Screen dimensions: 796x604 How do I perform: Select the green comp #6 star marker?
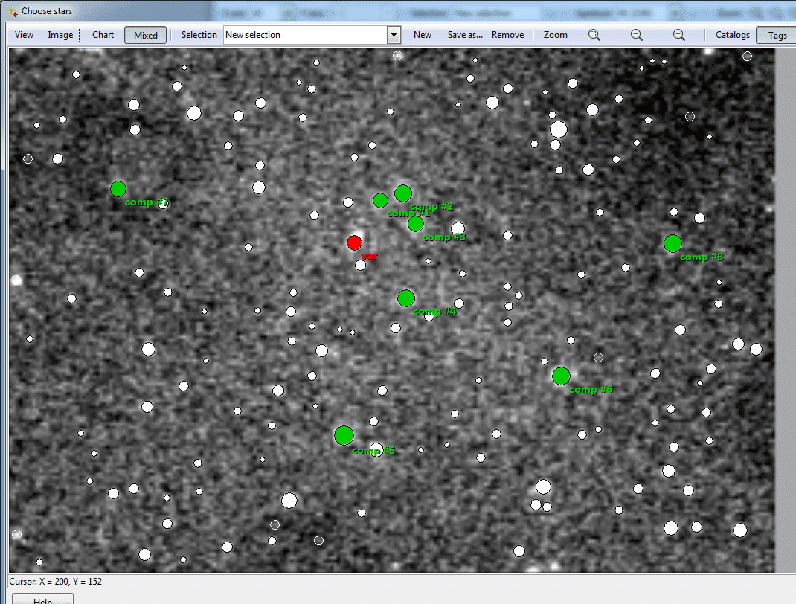(x=561, y=376)
